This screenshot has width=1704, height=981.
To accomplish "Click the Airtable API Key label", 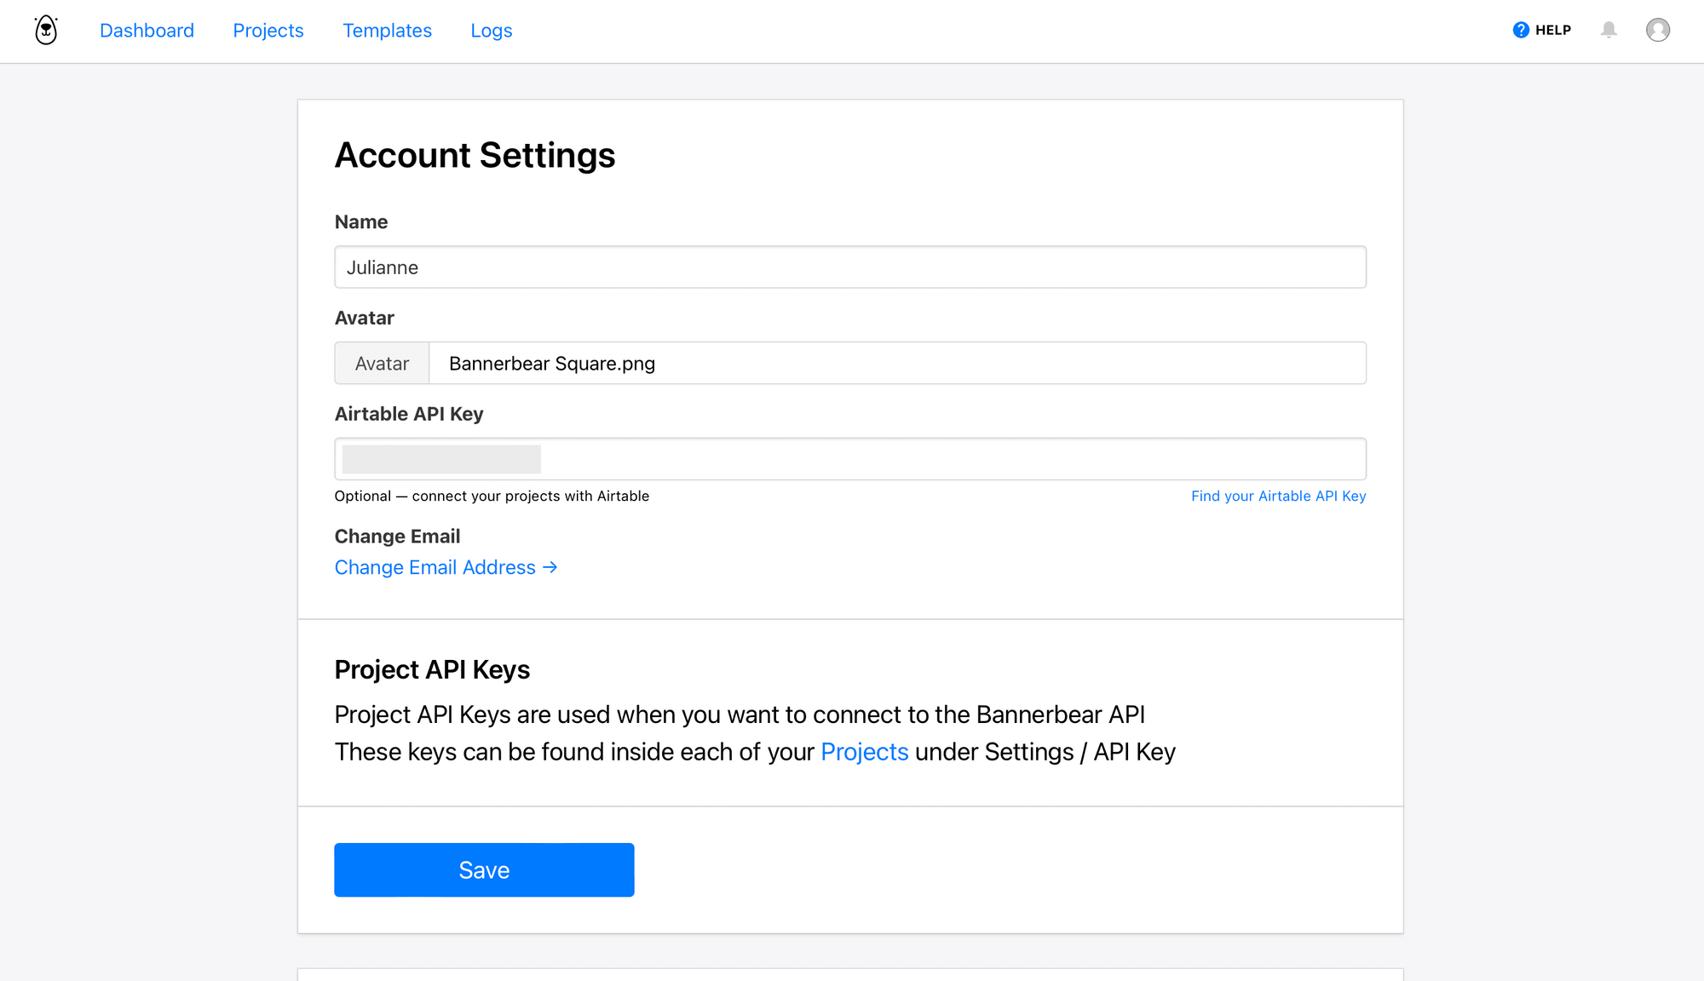I will (x=409, y=414).
